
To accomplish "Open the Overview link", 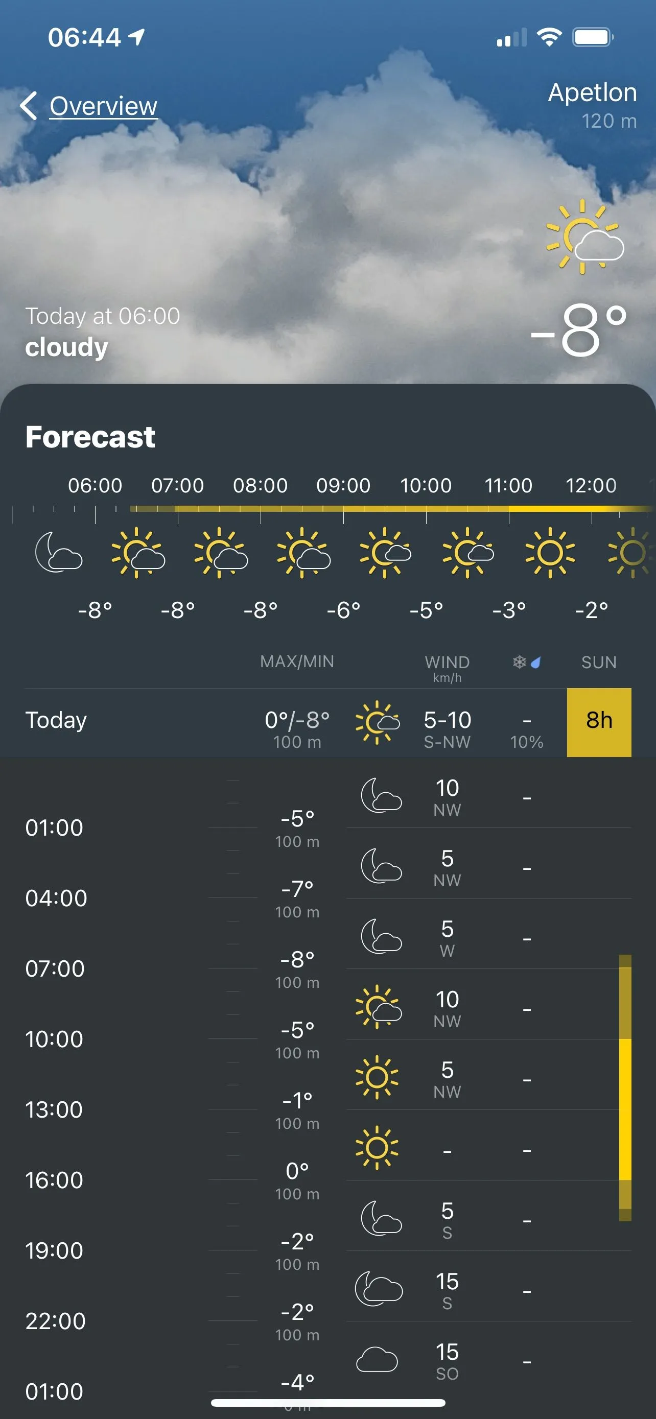I will 104,106.
